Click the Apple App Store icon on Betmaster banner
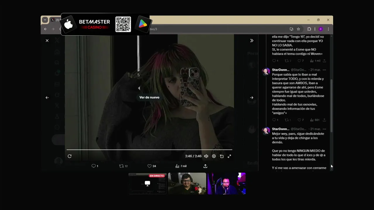Image resolution: width=374 pixels, height=210 pixels. [69, 24]
